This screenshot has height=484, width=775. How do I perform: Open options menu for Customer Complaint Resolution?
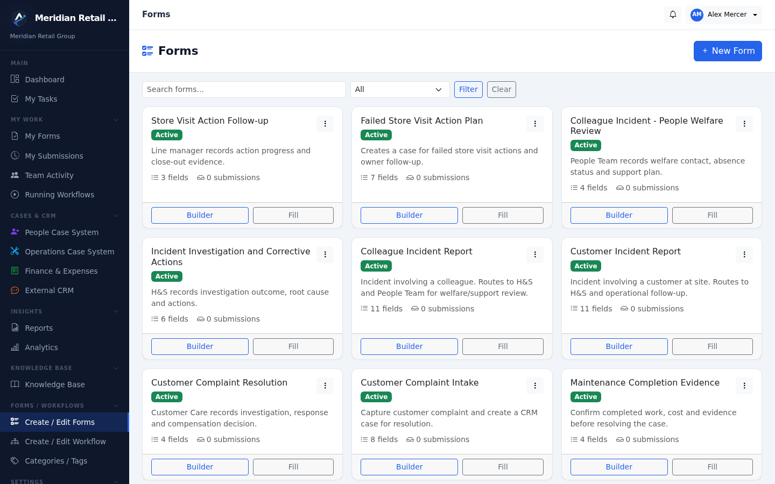pyautogui.click(x=325, y=386)
